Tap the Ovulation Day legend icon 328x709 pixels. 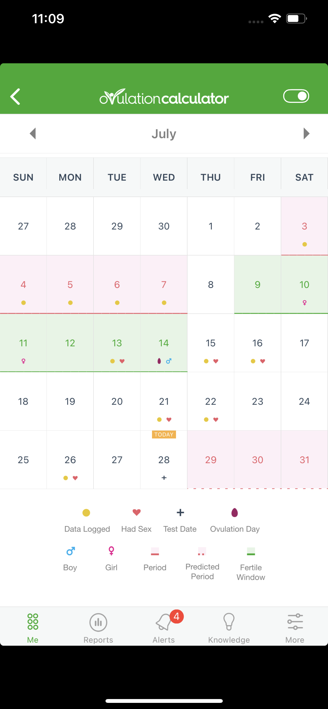click(x=235, y=512)
